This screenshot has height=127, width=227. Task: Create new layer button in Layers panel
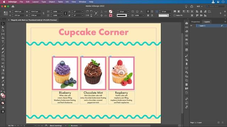point(218,122)
